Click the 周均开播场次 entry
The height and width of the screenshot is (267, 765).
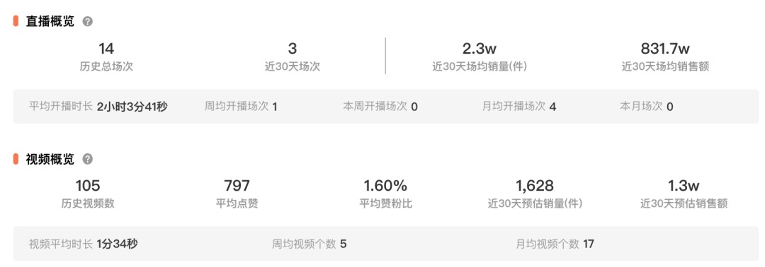[241, 107]
